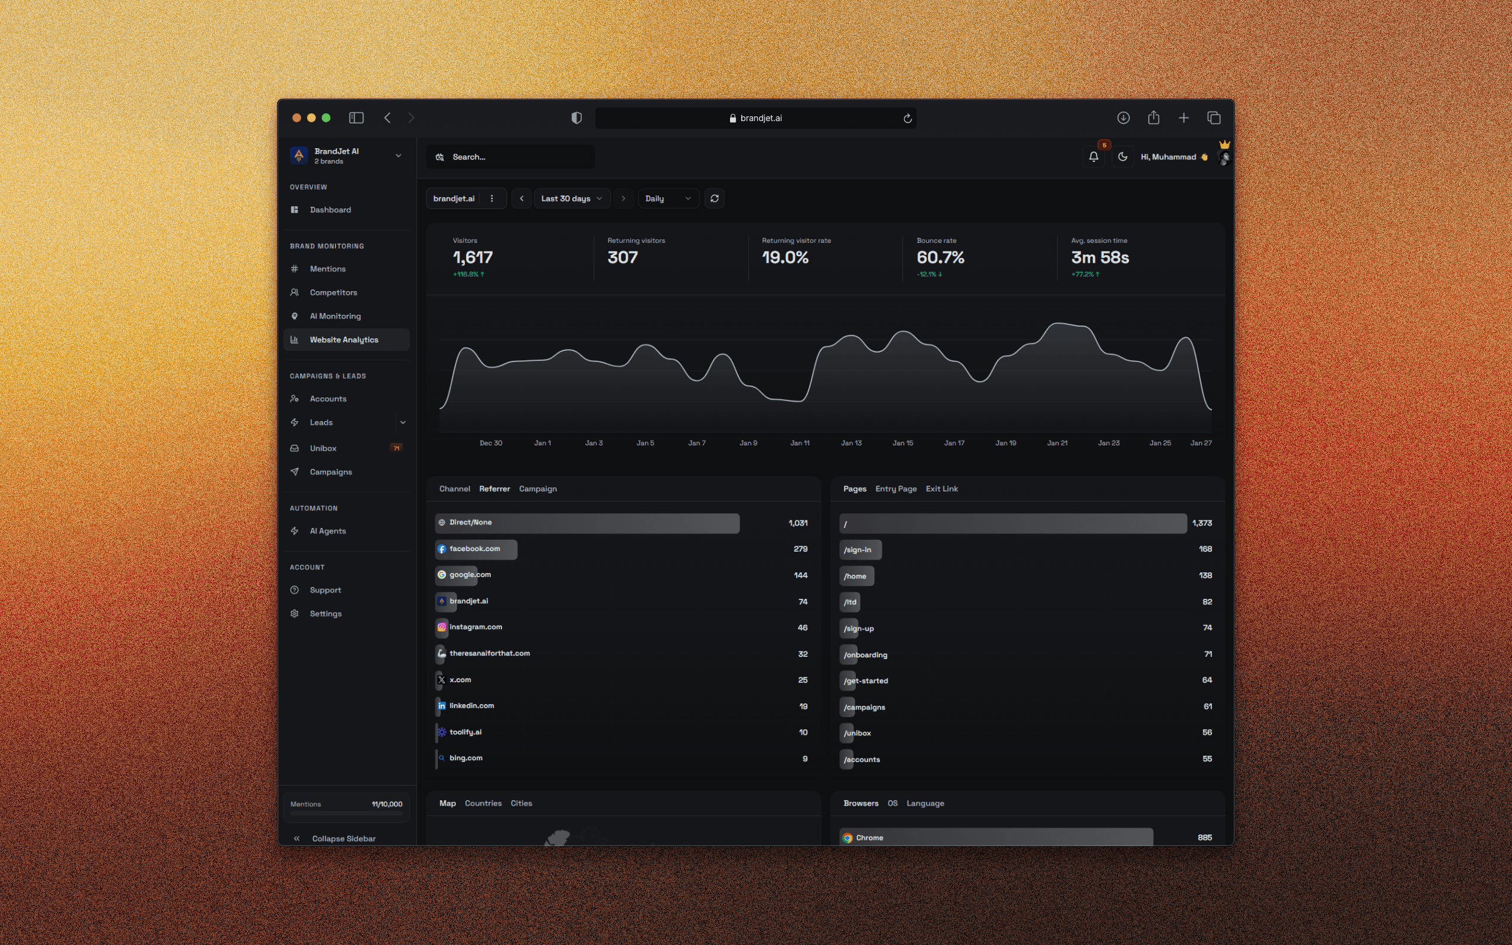Open the Unibox inbox

[323, 448]
